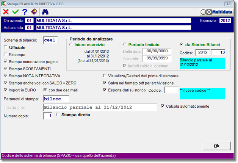Click the Parametri di stampa field bilcee
238x163 pixels.
56,99
